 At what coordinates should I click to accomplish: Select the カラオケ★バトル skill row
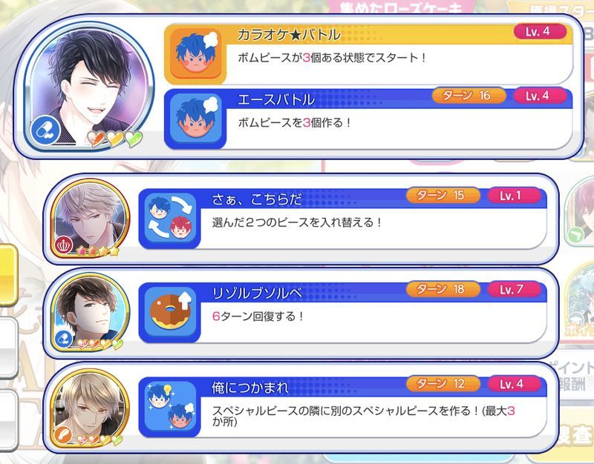pyautogui.click(x=368, y=55)
